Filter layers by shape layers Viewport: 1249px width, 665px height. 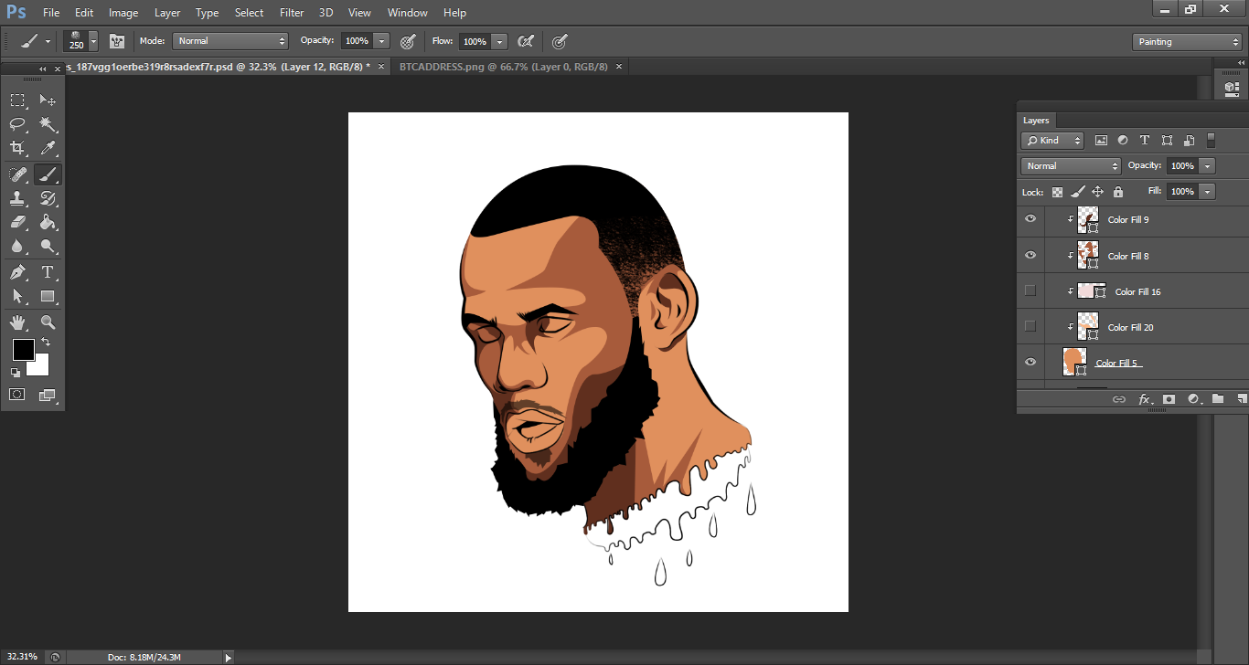[1167, 141]
